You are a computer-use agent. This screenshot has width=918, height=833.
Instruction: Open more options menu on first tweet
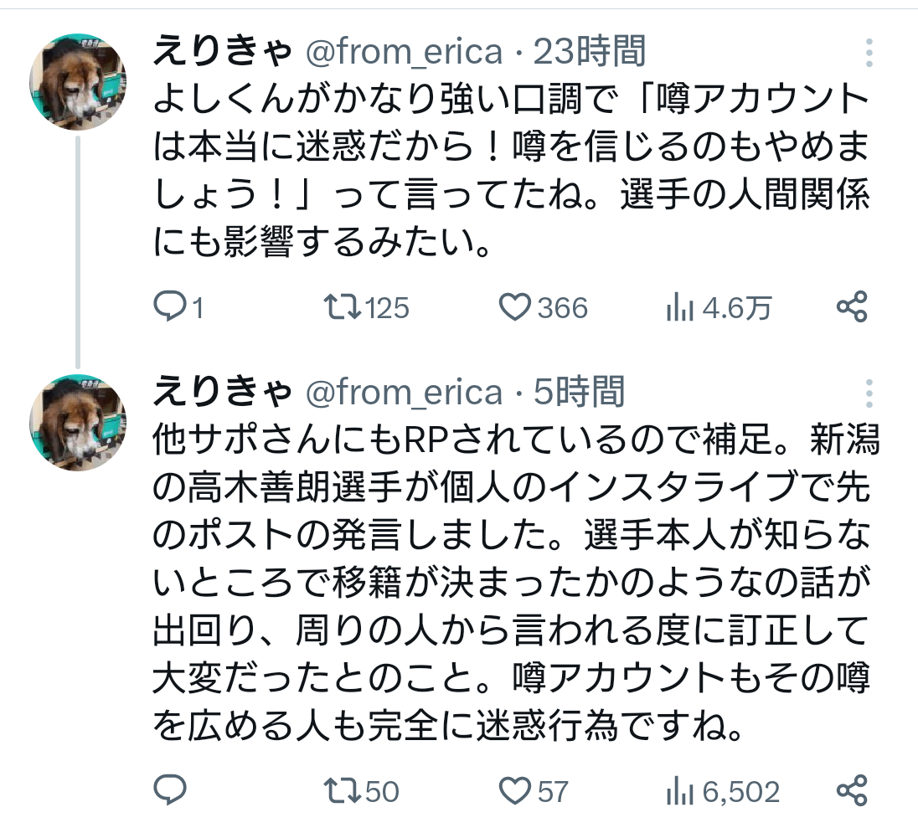(x=869, y=52)
